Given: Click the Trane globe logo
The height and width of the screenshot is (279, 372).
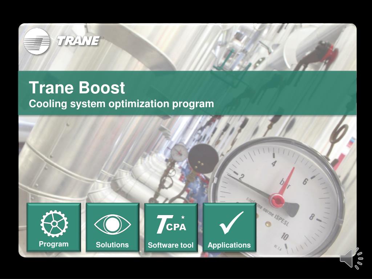Looking at the screenshot, I should pos(37,41).
